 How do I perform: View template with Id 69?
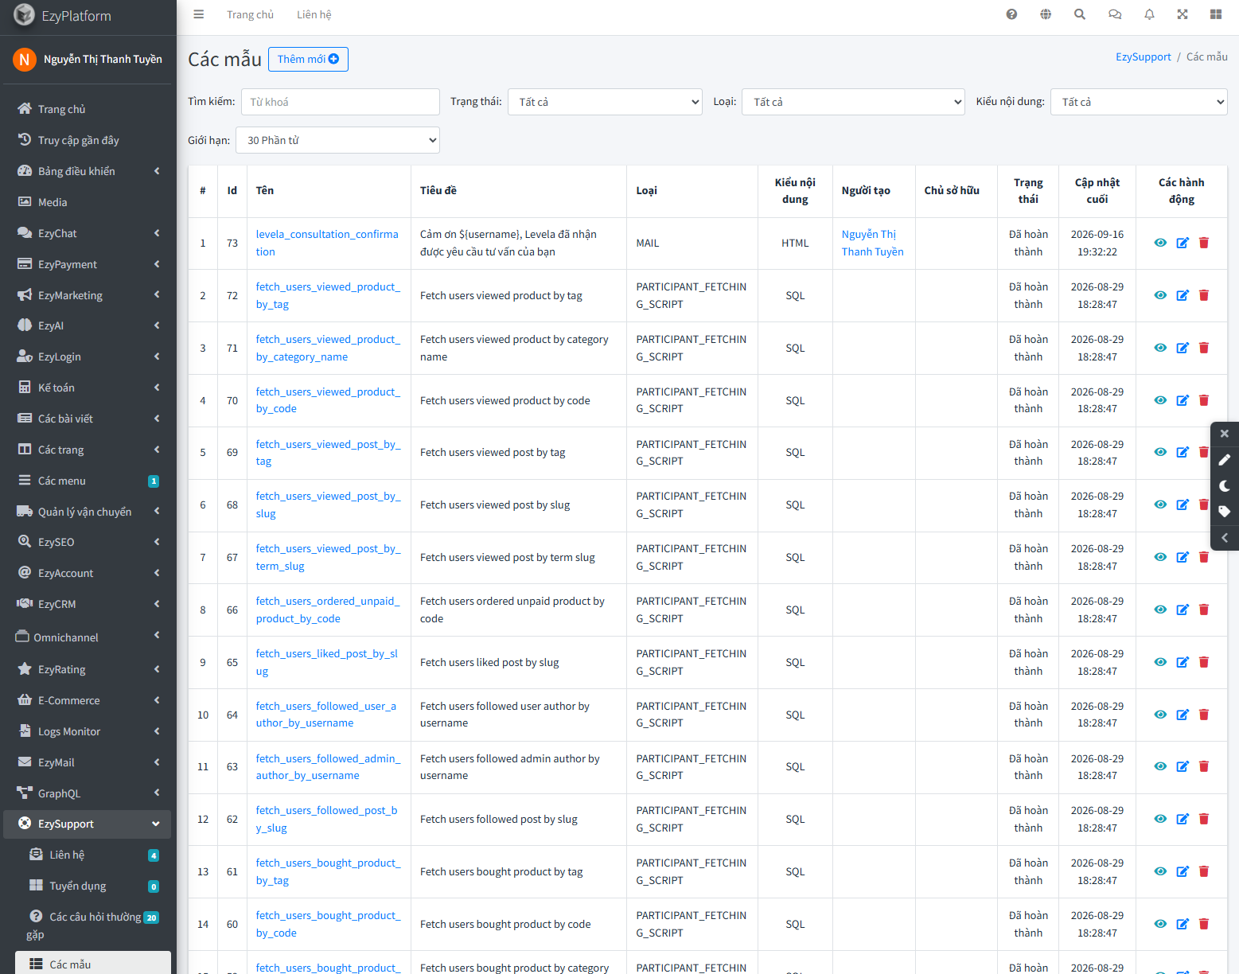tap(1160, 452)
